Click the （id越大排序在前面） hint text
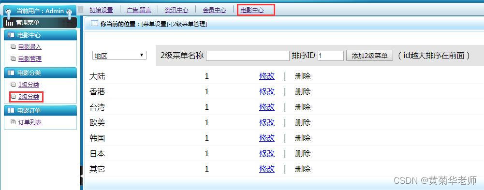 (x=434, y=56)
